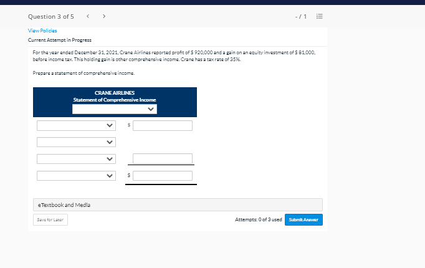
Task: Open the first line item dropdown
Action: 76,125
